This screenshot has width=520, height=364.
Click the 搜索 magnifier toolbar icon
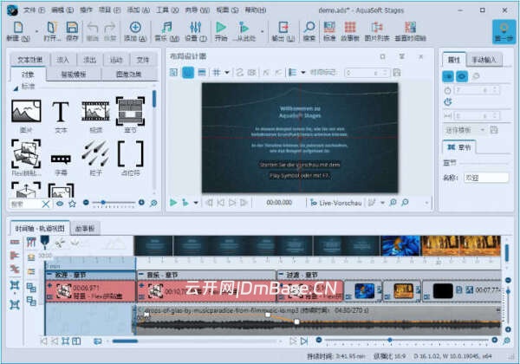[x=309, y=31]
